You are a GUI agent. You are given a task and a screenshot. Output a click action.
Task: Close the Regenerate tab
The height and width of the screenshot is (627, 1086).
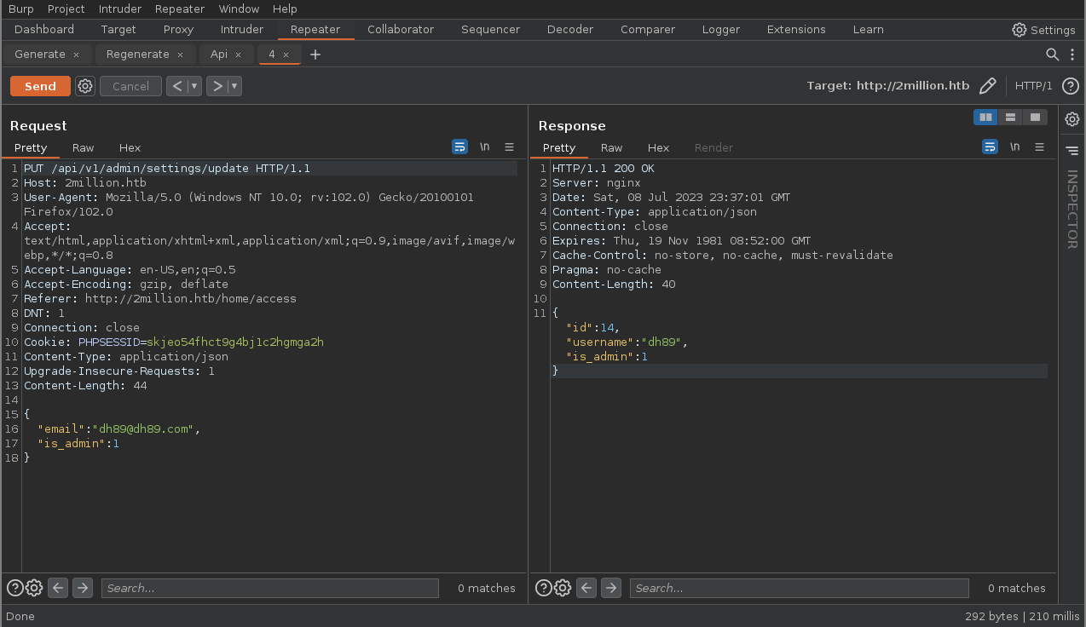point(180,55)
